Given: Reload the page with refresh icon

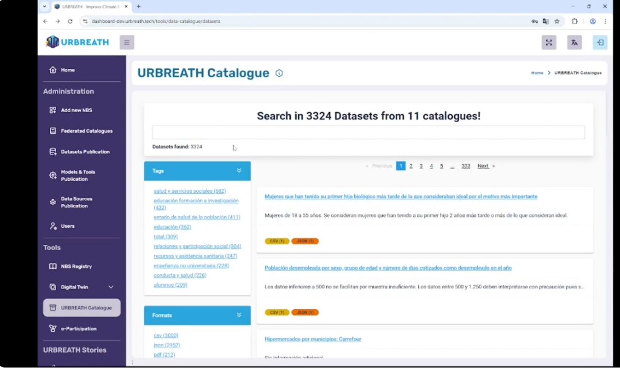Looking at the screenshot, I should point(70,21).
